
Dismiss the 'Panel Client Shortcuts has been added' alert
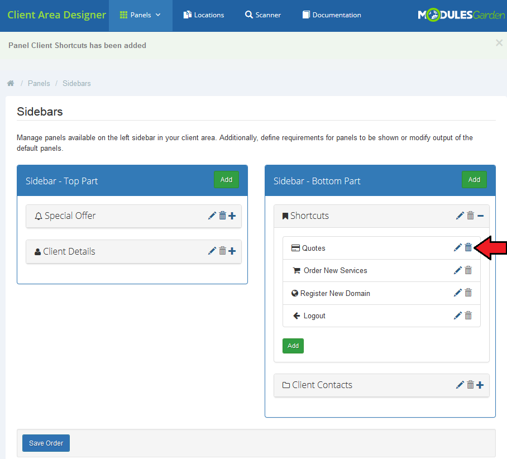point(499,42)
